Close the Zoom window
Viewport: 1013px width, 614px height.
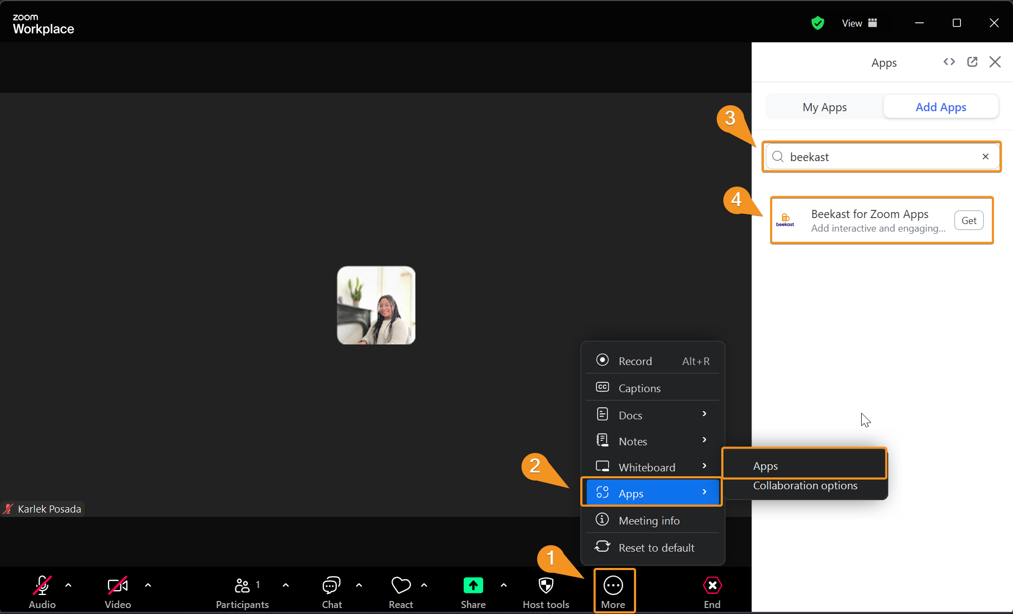pyautogui.click(x=994, y=23)
